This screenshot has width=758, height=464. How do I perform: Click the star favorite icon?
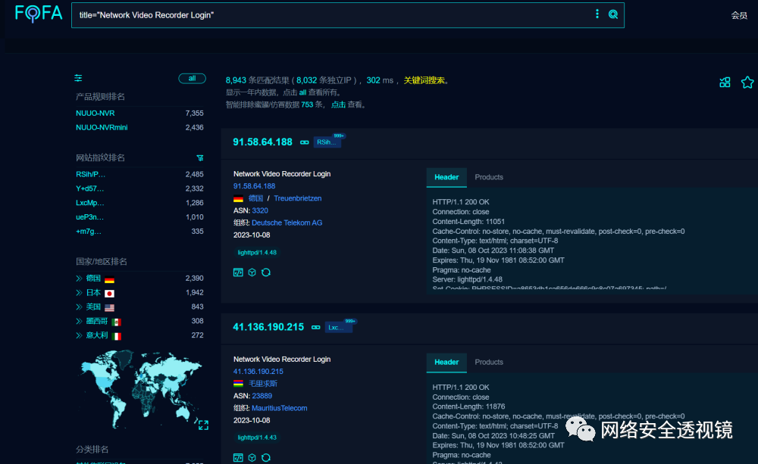tap(747, 83)
